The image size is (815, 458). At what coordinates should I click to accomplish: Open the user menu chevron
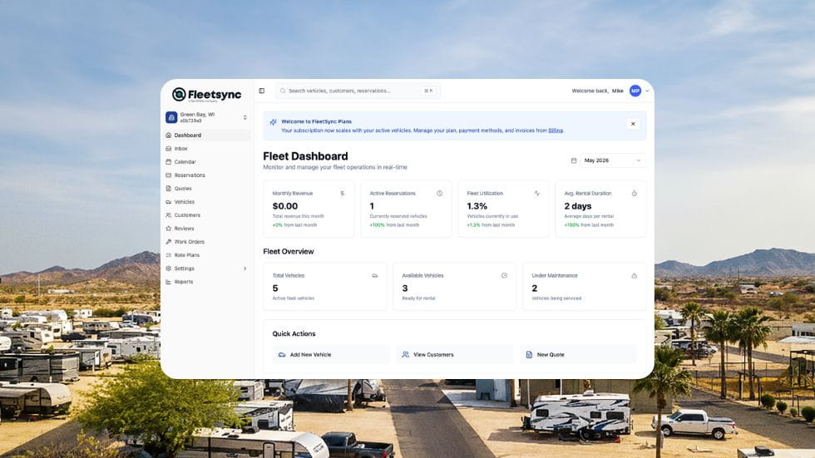[x=647, y=91]
